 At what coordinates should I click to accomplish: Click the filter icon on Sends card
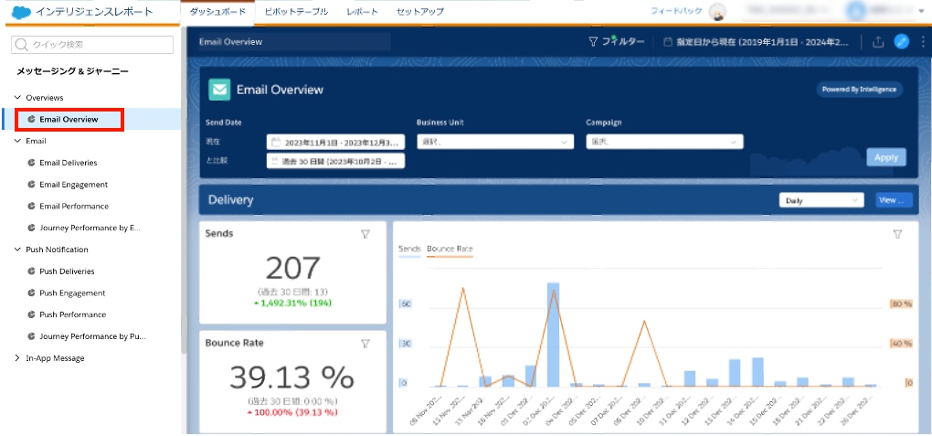[x=365, y=234]
